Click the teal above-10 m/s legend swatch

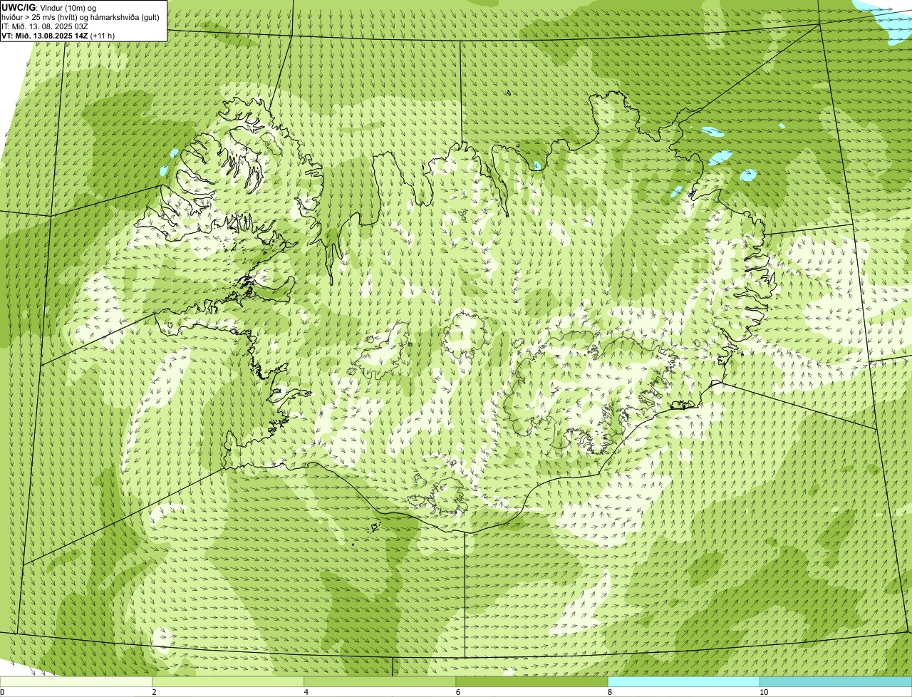tap(836, 681)
